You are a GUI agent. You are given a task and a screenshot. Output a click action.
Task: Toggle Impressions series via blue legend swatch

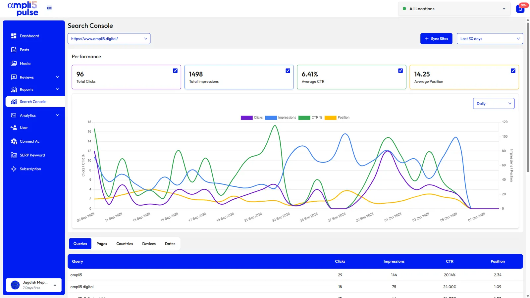point(271,118)
